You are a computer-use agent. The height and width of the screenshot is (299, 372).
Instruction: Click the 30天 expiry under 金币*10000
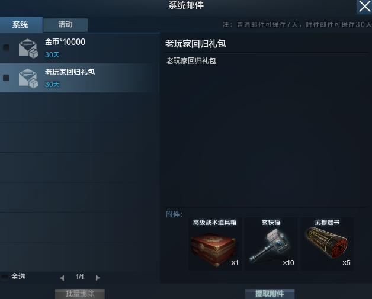pyautogui.click(x=52, y=55)
